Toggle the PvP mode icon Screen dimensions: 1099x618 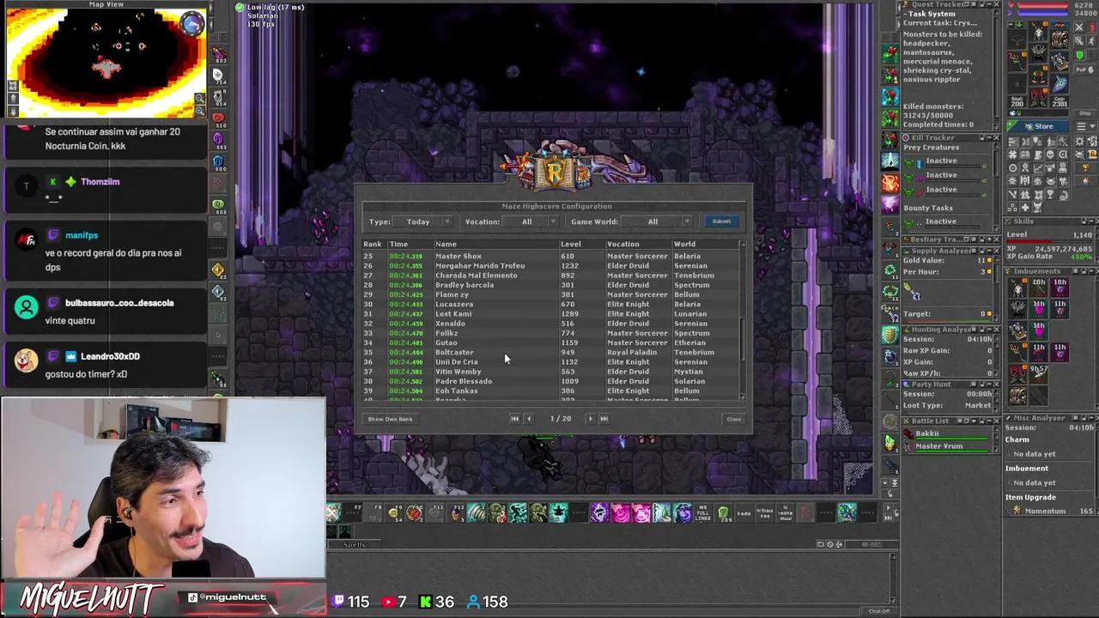[x=1083, y=70]
